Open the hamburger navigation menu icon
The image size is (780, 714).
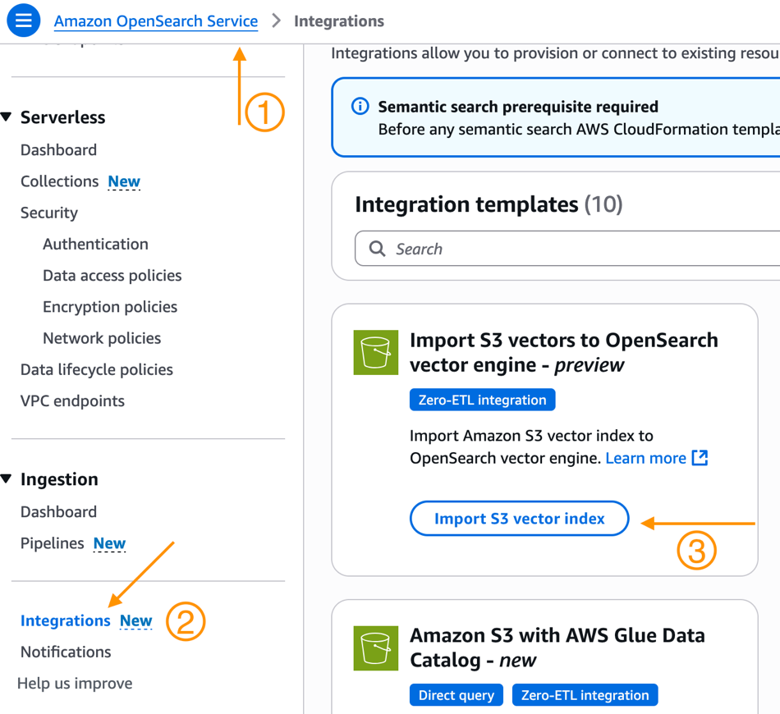[x=23, y=21]
